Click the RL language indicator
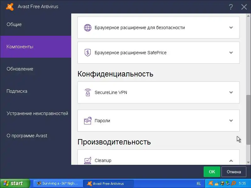 click(x=199, y=184)
